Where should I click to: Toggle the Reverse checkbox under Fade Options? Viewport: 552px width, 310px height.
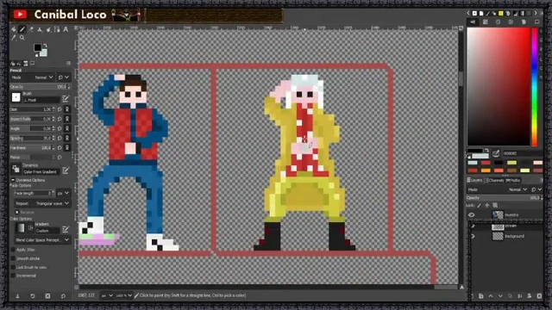pos(17,213)
